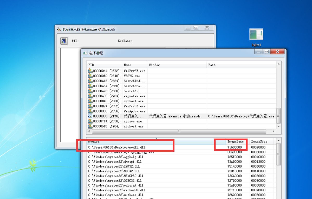This screenshot has width=312, height=199.
Task: Click the Window column header
Action: (177, 65)
